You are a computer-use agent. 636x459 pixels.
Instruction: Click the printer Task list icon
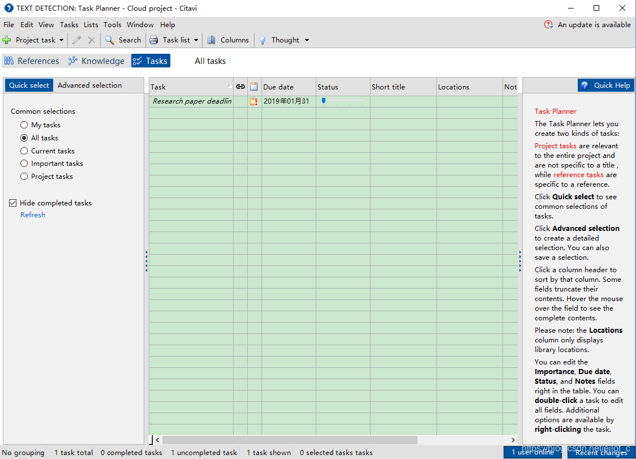click(154, 40)
